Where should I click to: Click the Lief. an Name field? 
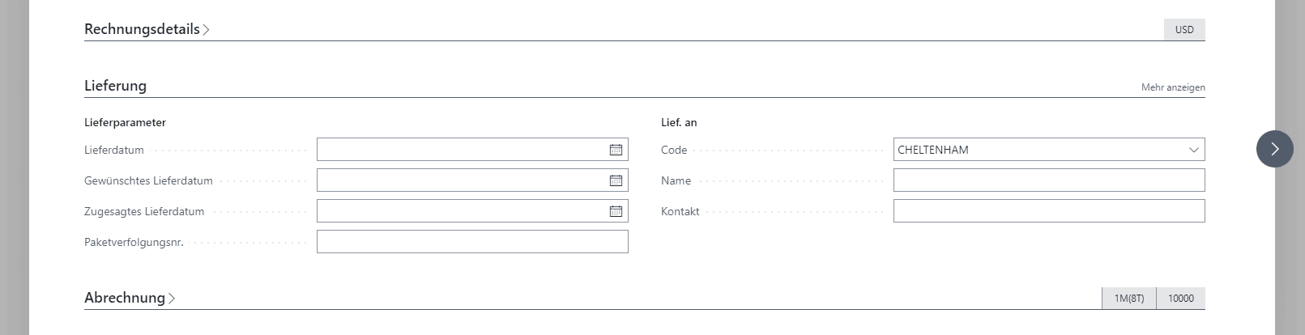tap(1049, 180)
